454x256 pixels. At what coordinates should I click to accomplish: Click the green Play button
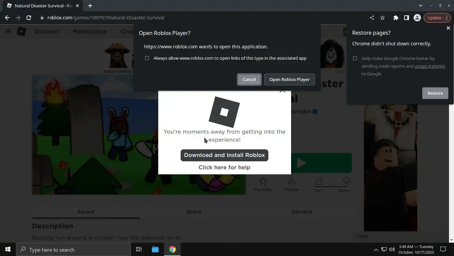321,163
